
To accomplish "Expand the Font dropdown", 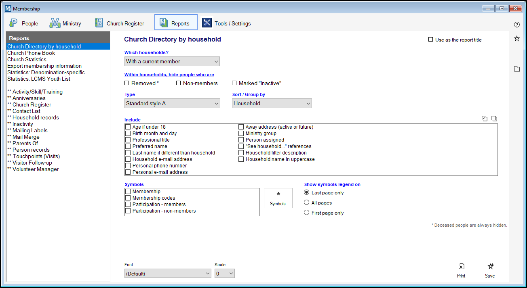I will (168, 273).
